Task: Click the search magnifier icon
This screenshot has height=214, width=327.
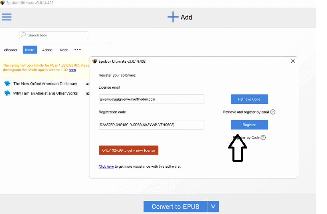Action: 23,35
